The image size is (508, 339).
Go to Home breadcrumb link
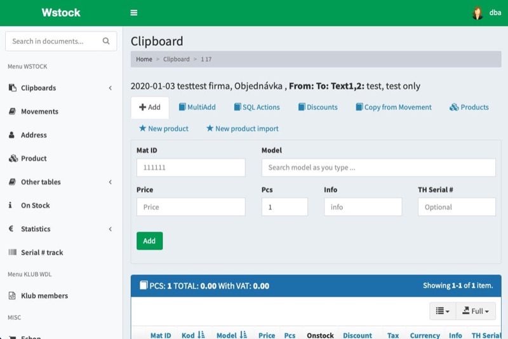point(144,59)
